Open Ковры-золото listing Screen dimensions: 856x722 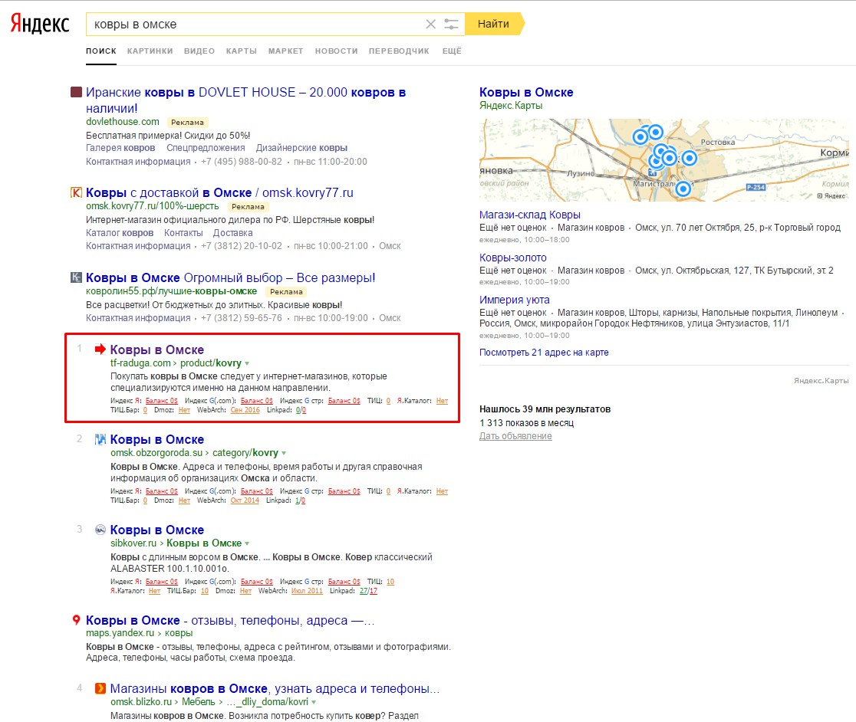click(512, 258)
